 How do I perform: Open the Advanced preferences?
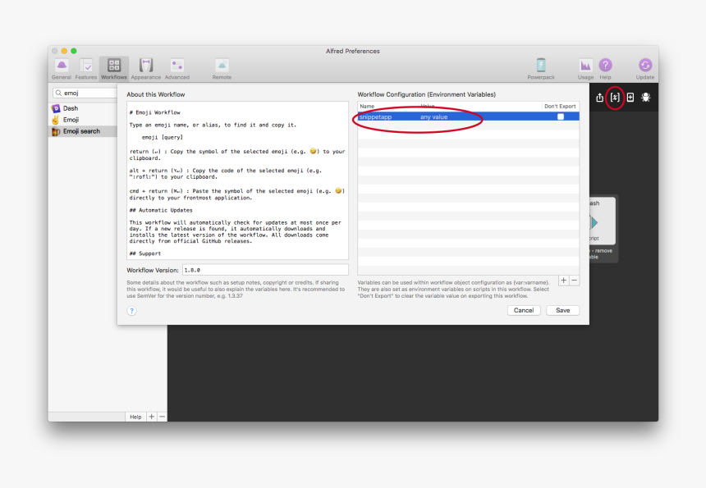177,69
